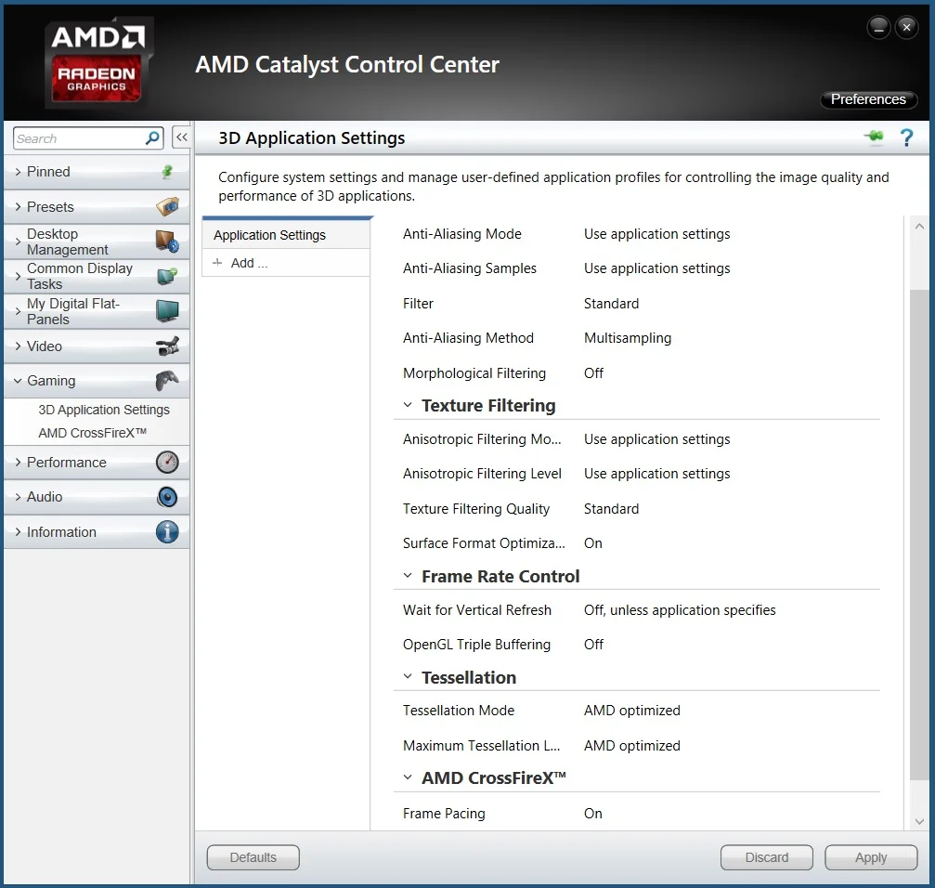Collapse the AMD CrossFireX section
This screenshot has height=888, width=935.
point(408,777)
